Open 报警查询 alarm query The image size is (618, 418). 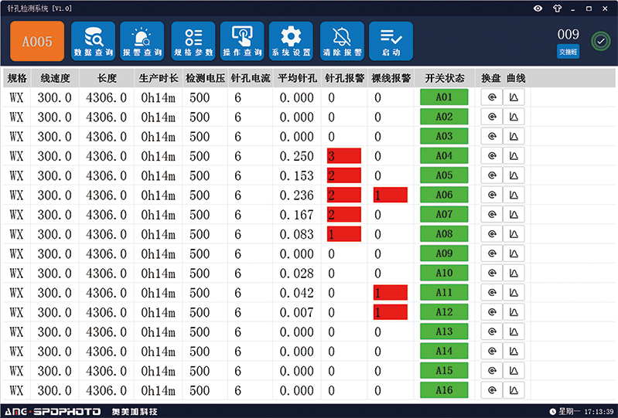point(142,41)
